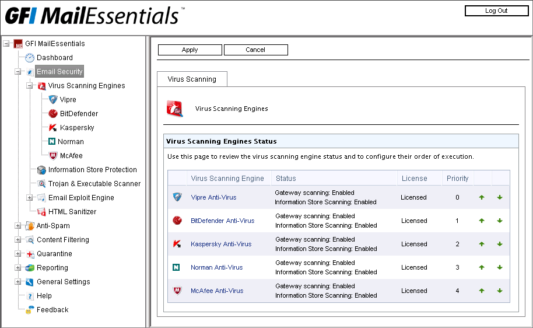533x328 pixels.
Task: Click the Norman N icon in tree
Action: click(52, 142)
